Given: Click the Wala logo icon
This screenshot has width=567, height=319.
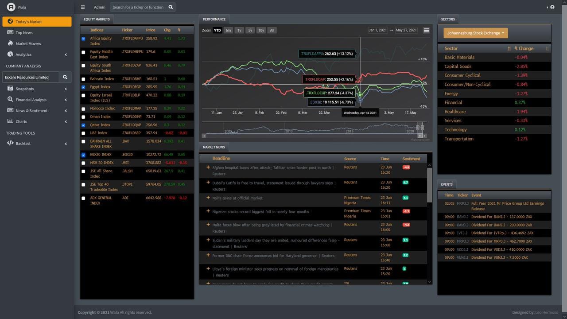Looking at the screenshot, I should 11,7.
